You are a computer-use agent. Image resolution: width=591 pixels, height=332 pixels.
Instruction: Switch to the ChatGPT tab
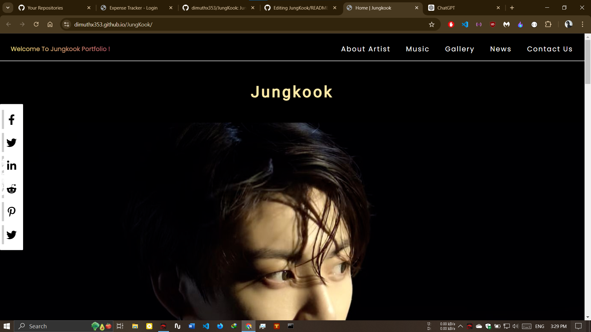point(446,8)
